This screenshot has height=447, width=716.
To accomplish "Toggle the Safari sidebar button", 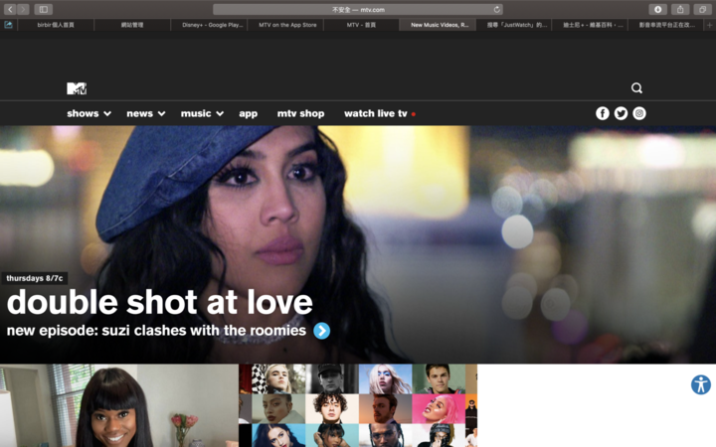I will 44,9.
